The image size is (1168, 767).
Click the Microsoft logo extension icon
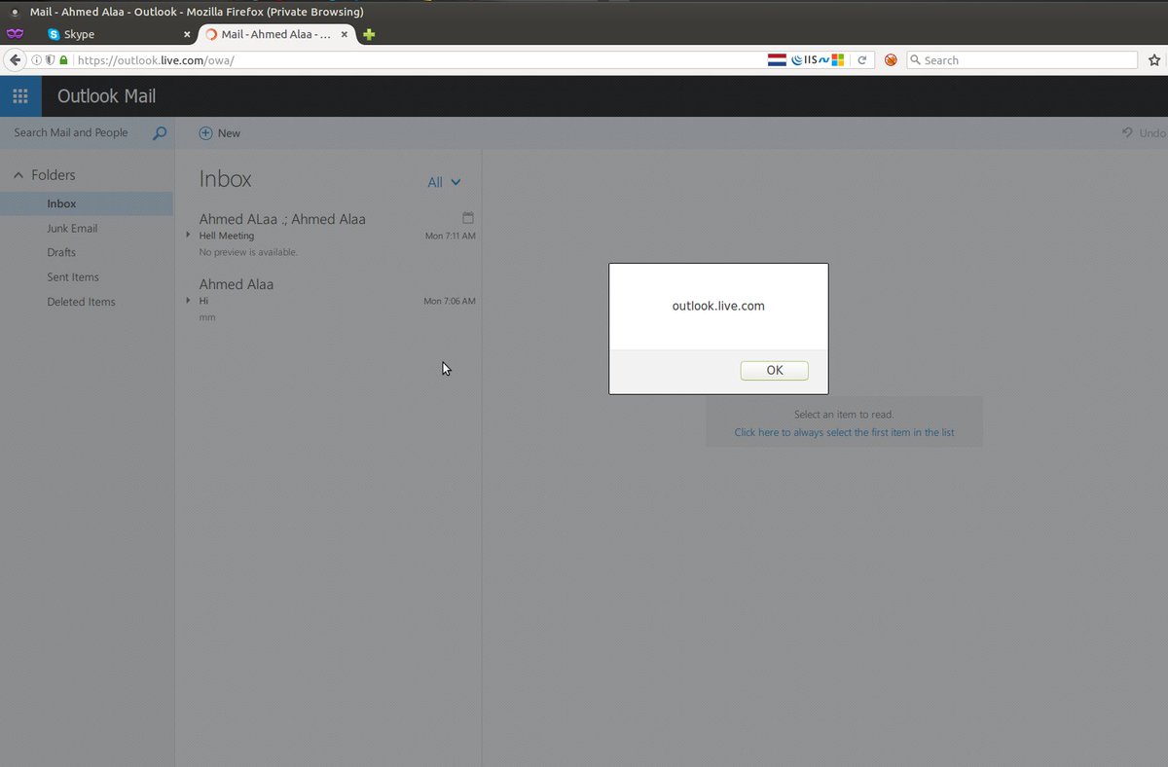click(x=836, y=60)
